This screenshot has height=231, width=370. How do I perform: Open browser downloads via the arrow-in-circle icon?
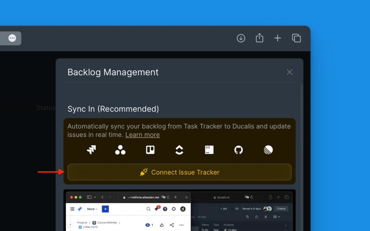(x=241, y=38)
